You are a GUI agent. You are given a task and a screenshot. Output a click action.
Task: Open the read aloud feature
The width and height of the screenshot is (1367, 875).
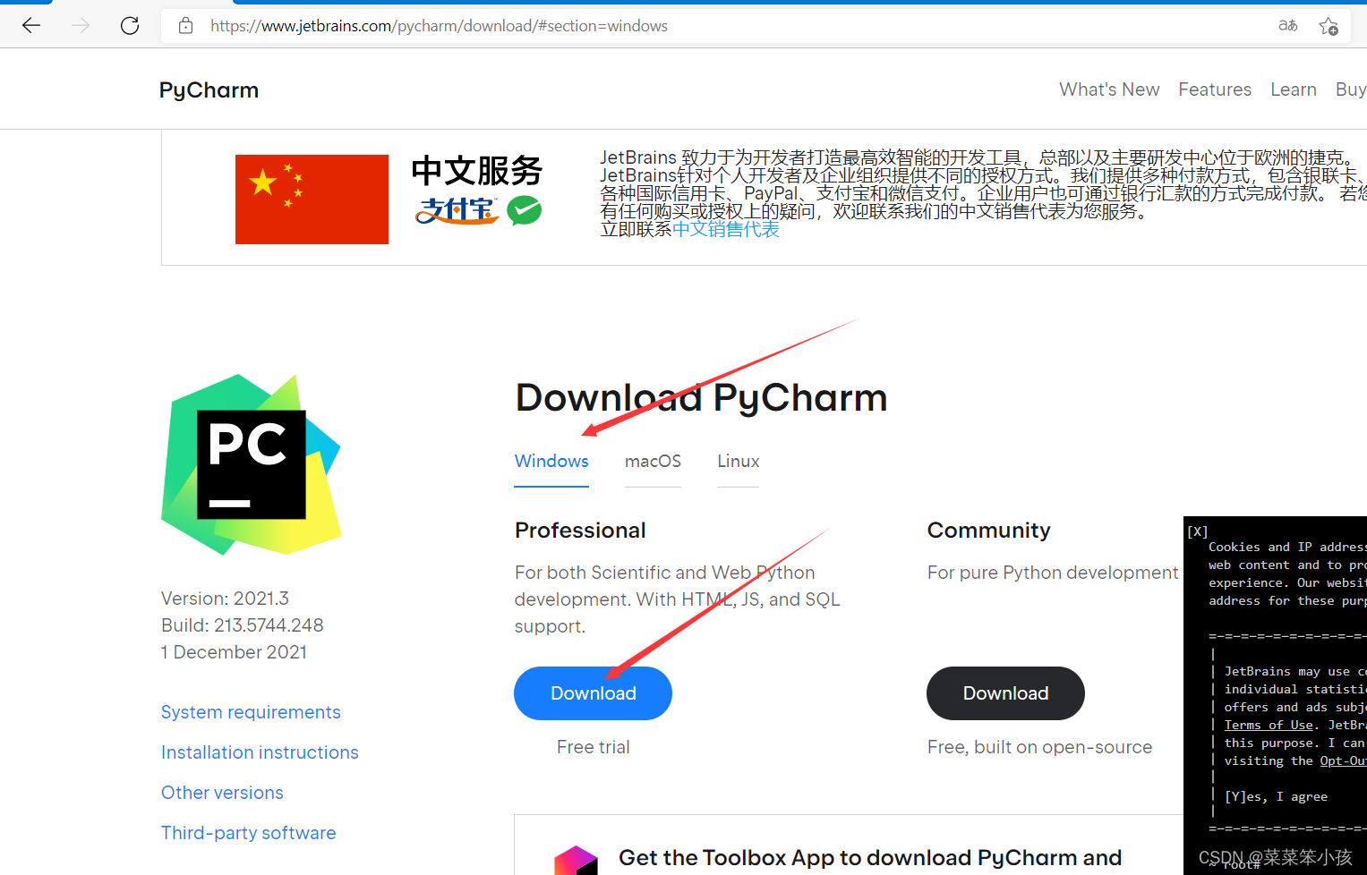point(1287,27)
